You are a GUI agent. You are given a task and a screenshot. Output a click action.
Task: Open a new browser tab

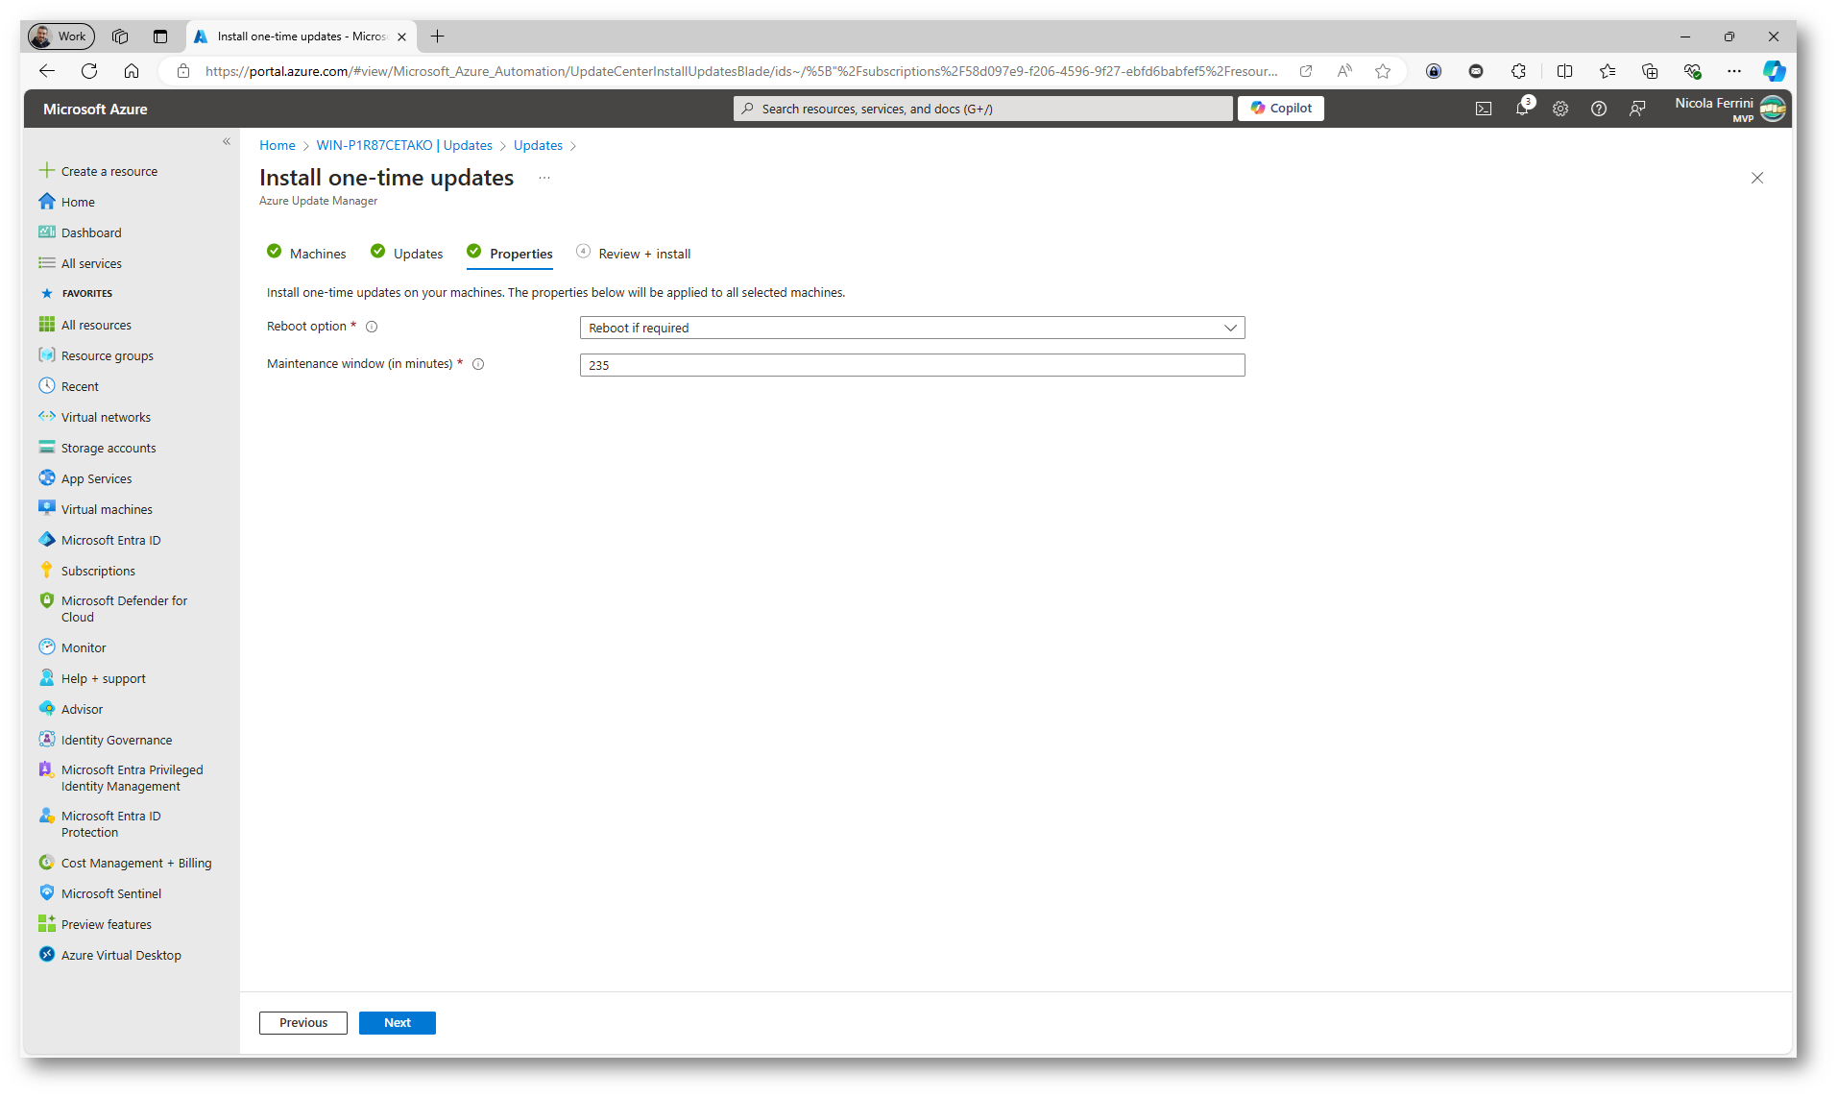[x=438, y=37]
